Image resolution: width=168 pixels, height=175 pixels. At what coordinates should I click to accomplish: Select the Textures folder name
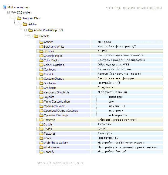49,134
